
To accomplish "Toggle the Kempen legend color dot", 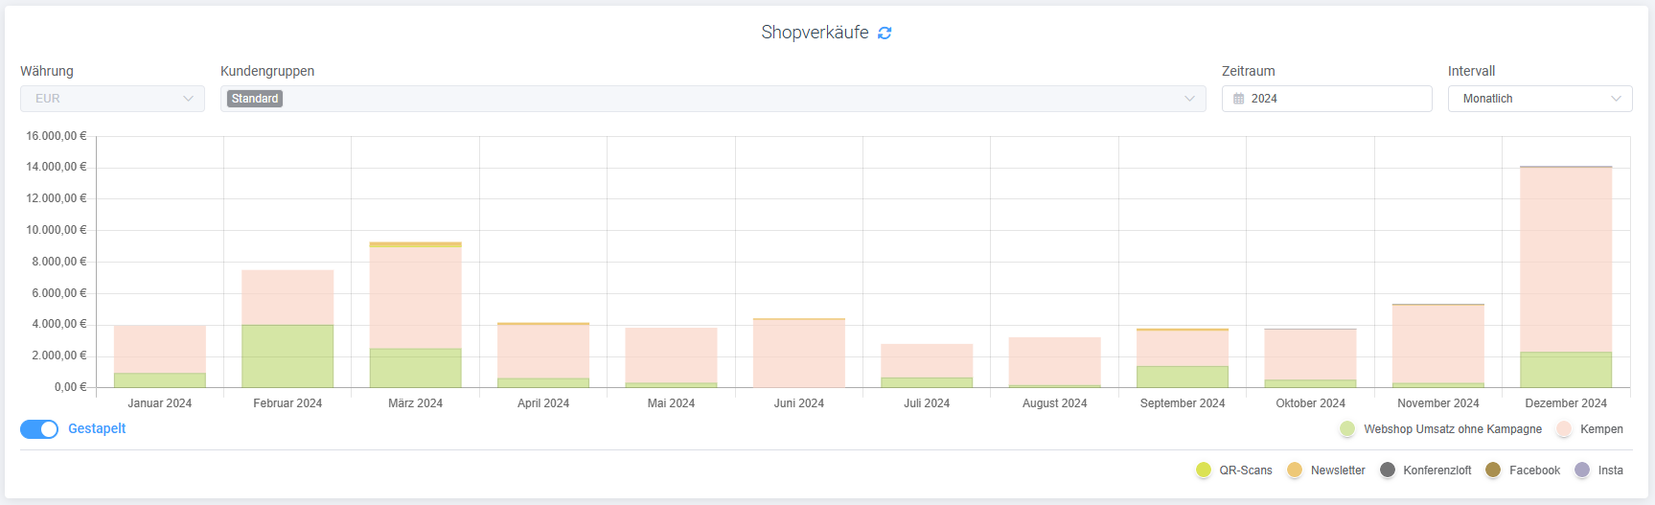I will [1564, 429].
